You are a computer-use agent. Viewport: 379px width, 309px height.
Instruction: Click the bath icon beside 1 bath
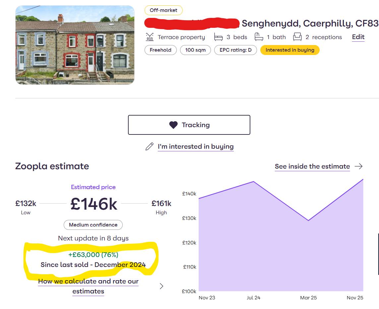click(x=259, y=37)
